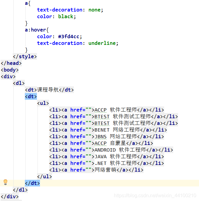Click the ACCP 软件工程师 list item line
Viewport: 199px width, 201px height.
pyautogui.click(x=107, y=110)
